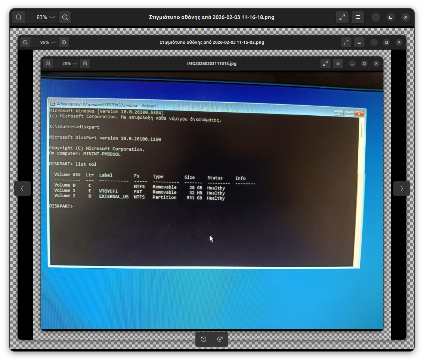Click the zoom in icon beside 28%
Image resolution: width=424 pixels, height=362 pixels.
pos(85,63)
